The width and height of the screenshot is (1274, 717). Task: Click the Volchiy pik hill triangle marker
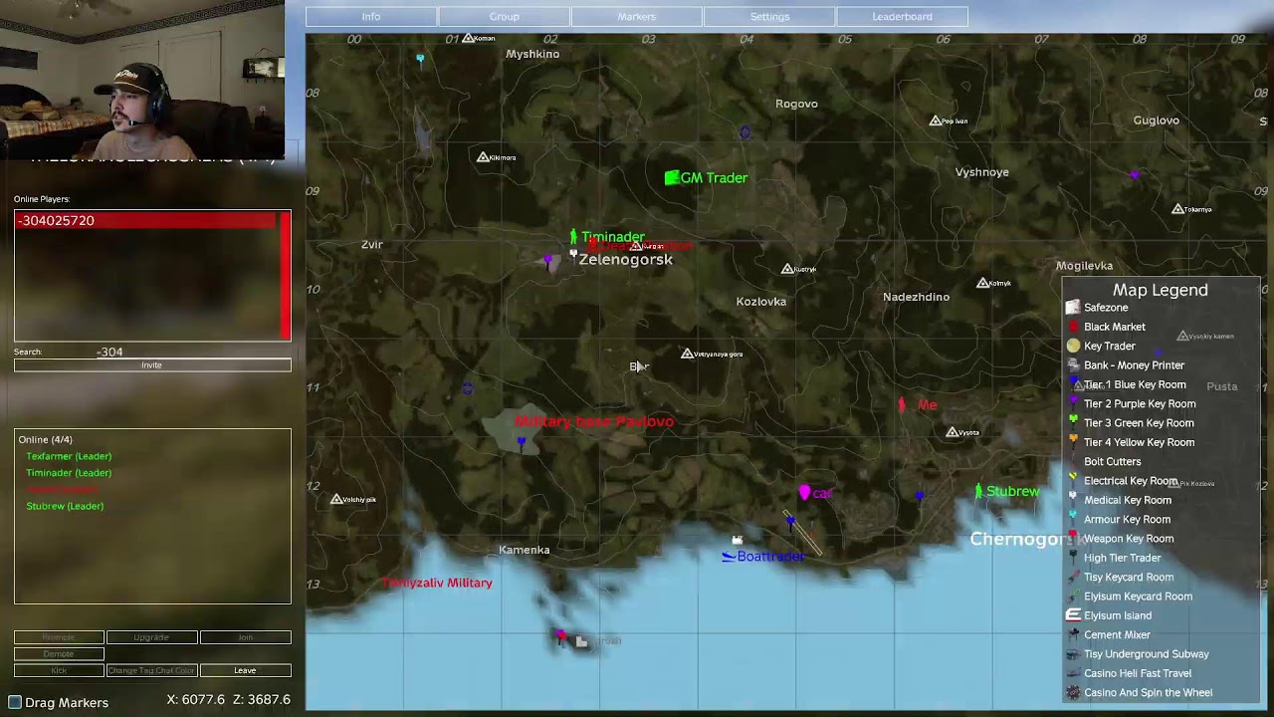tap(336, 499)
